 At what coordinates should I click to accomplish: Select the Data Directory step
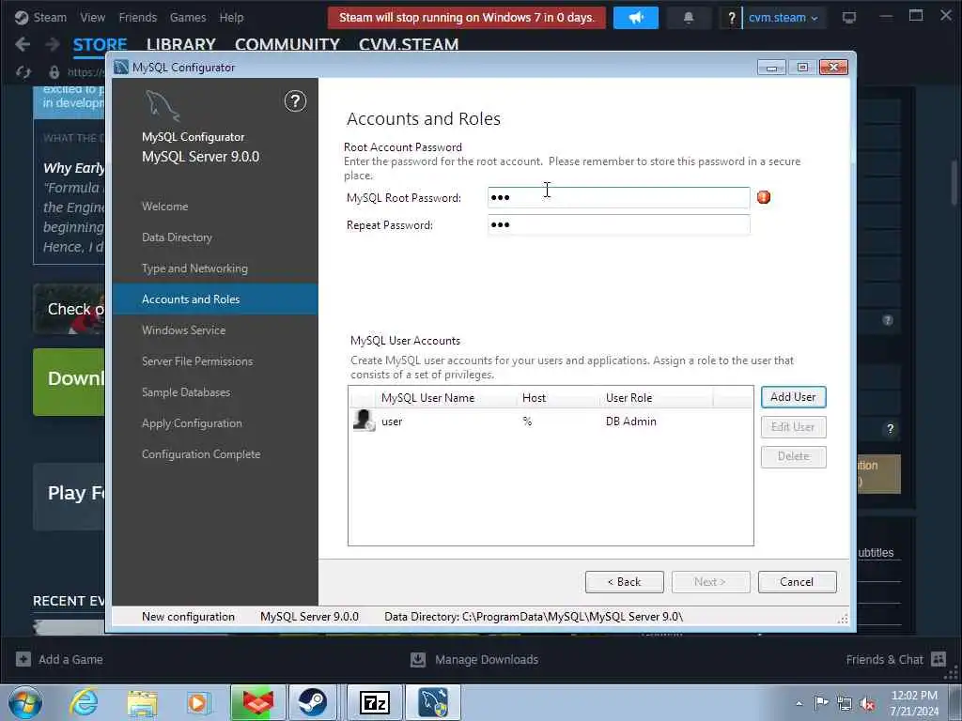pyautogui.click(x=177, y=238)
